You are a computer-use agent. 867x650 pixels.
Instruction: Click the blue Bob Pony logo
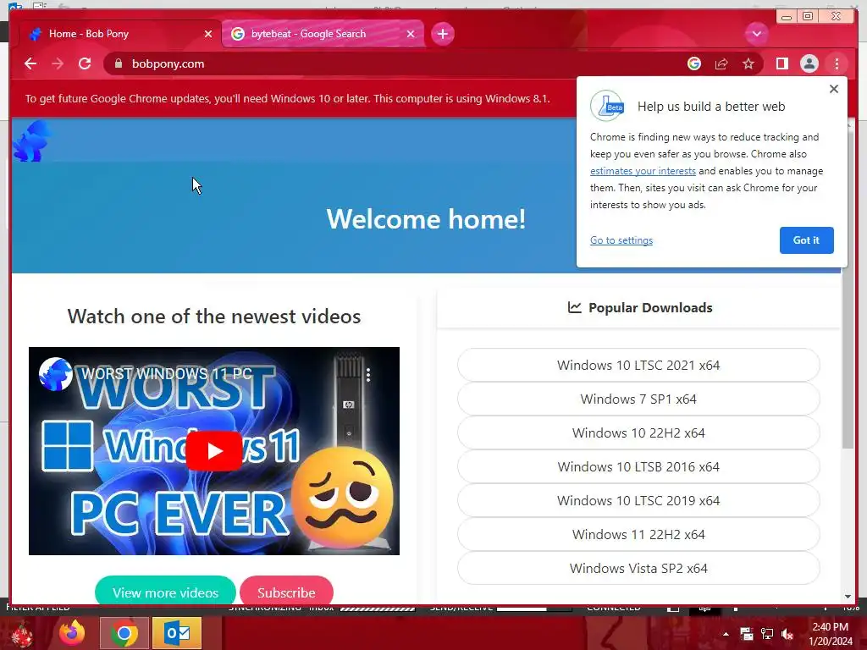pos(31,141)
